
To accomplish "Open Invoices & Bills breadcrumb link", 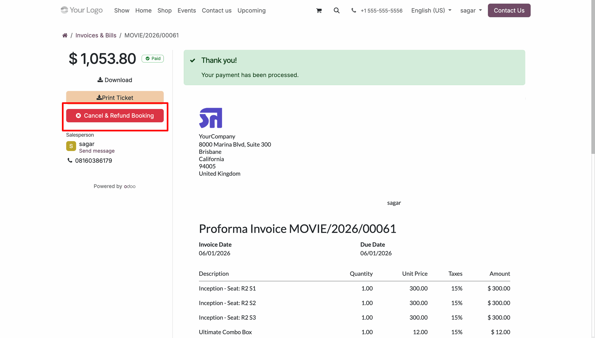I will [x=96, y=35].
